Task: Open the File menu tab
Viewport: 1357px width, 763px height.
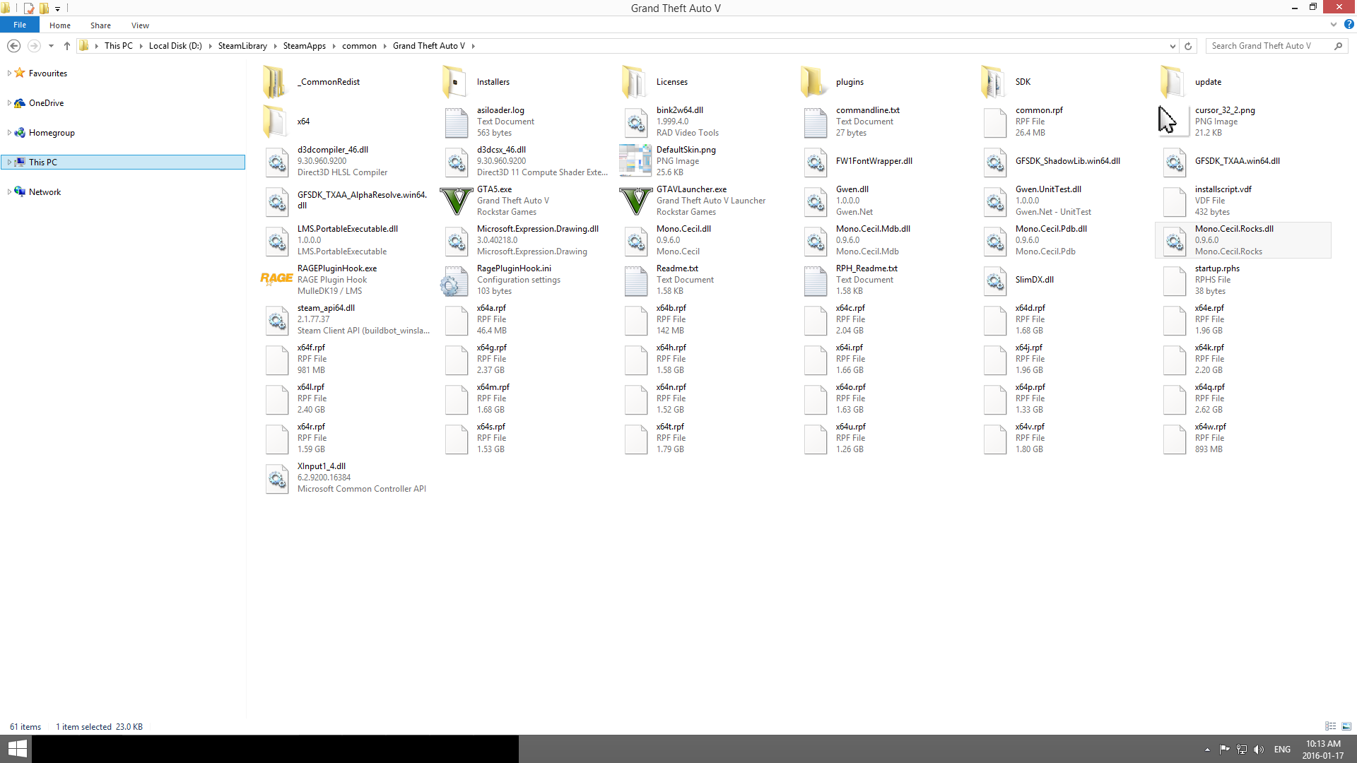Action: (20, 25)
